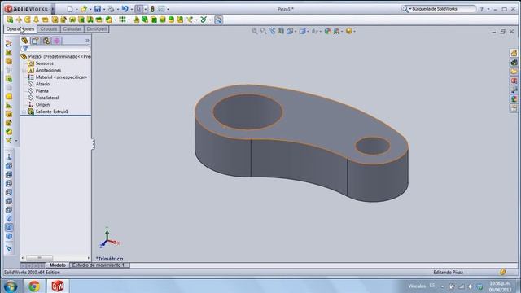Click the Hide/Show Items glasses icon
The width and height of the screenshot is (521, 293).
[x=314, y=31]
